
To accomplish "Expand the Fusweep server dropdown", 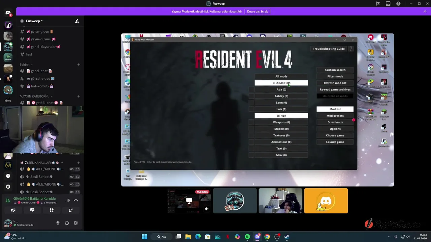I will (42, 21).
